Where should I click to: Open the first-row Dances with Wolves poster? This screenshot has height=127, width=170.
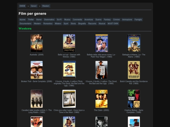[69, 43]
